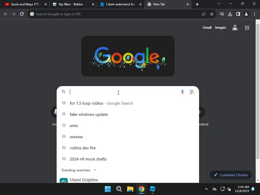260x195 pixels.
Task: Click the history icon beside 2024 nfl mock drafts
Action: [64, 159]
